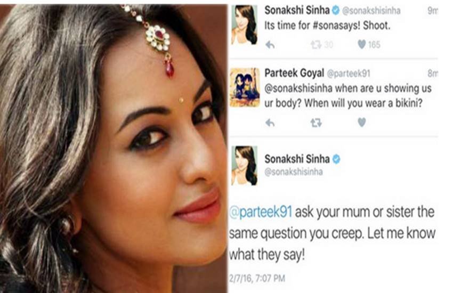Open Parteek Goyal's profile picture
The image size is (453, 293).
[245, 87]
